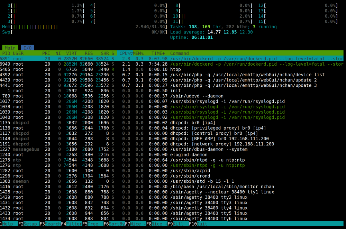Select the dockerd thread PID 6949

pos(172,64)
